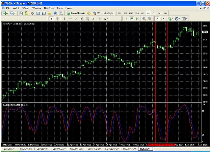Open the Wstaw menu
This screenshot has height=152, width=211.
coord(26,8)
